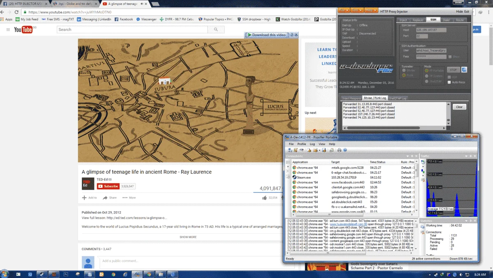Click the Target column header in Connections

(349, 162)
